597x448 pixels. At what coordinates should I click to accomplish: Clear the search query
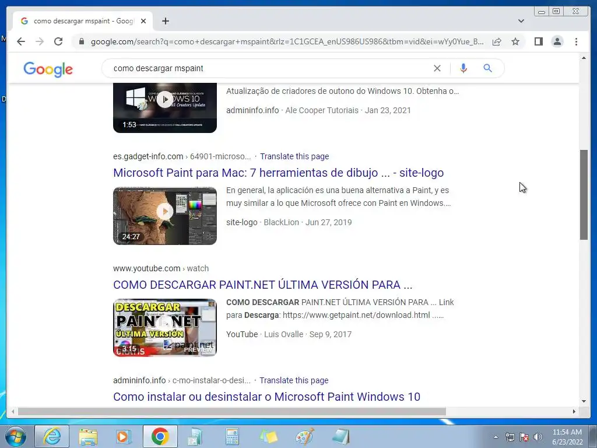437,68
